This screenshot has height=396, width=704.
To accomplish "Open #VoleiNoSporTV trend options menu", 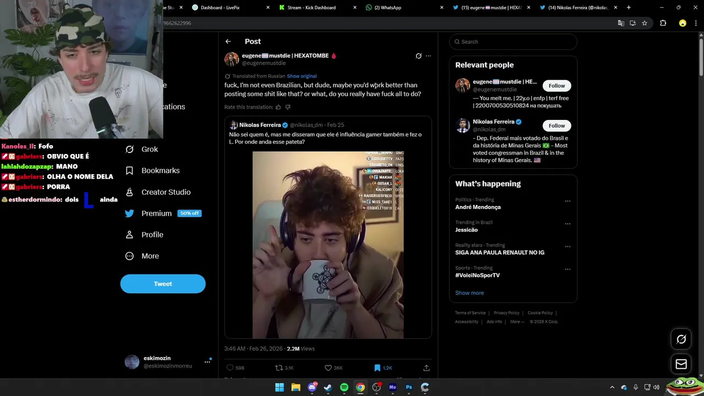I will point(568,269).
